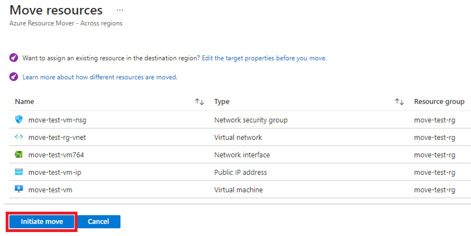Click the move-test-vm764 network interface icon

click(19, 155)
